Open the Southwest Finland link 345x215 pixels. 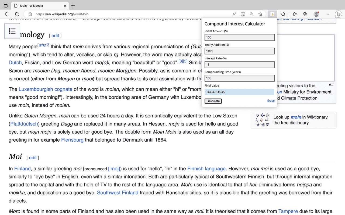(x=118, y=192)
